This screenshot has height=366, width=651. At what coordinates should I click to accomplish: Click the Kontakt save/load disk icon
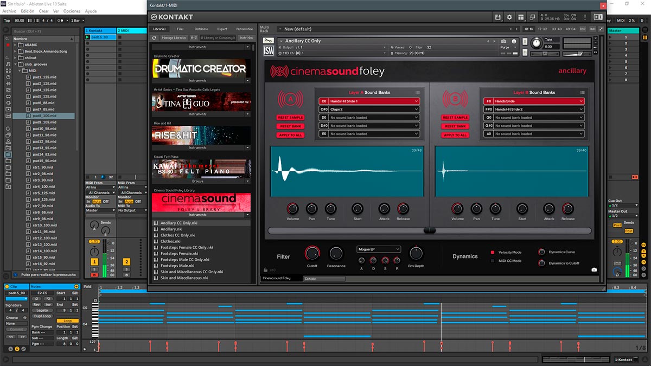498,17
